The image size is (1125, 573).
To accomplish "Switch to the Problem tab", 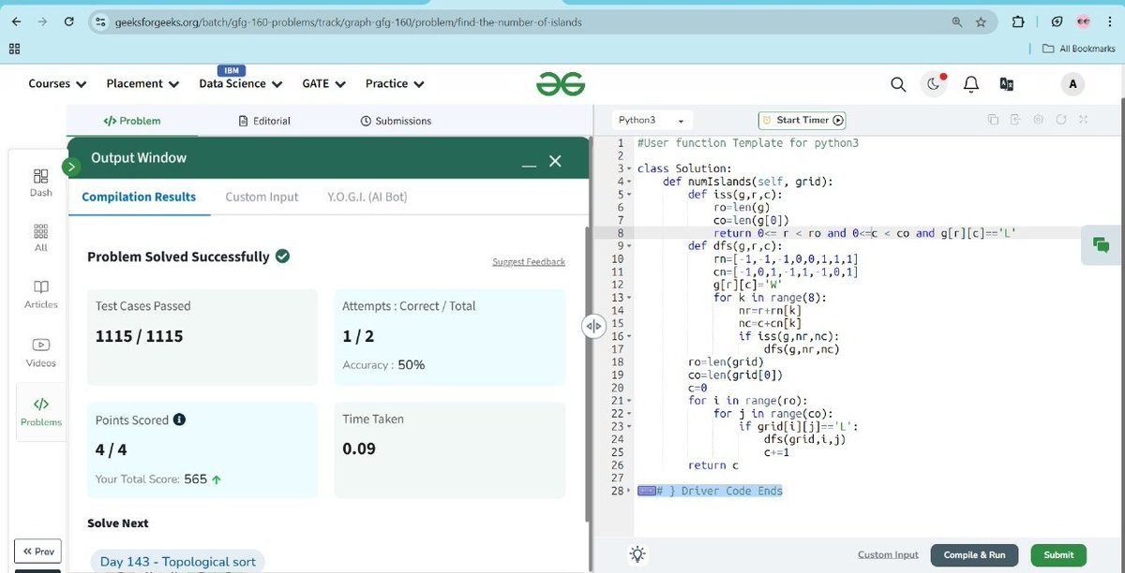I will point(131,121).
